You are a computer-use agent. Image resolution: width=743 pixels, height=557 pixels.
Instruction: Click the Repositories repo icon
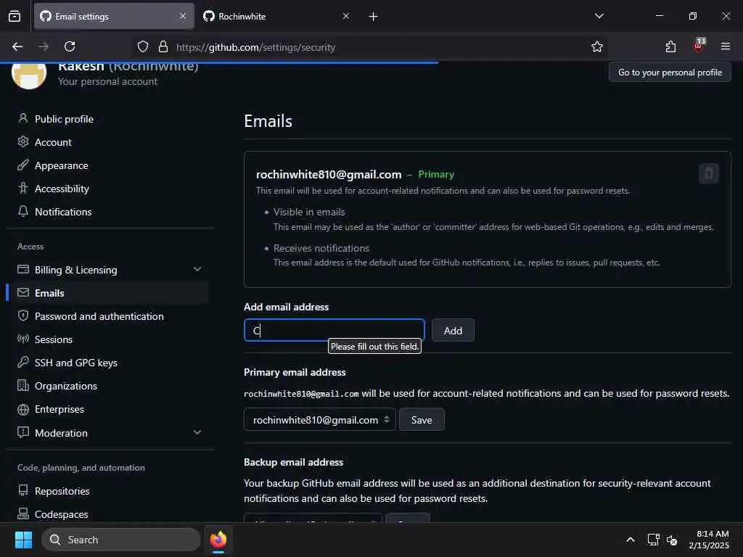(22, 490)
